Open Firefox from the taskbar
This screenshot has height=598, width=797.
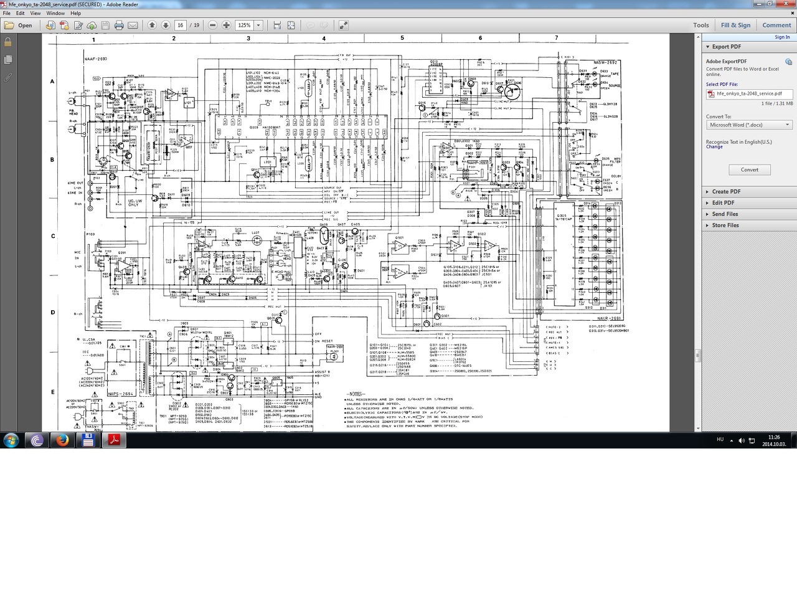[62, 440]
